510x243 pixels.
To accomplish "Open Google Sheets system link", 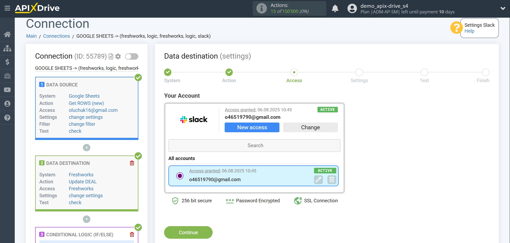I will click(84, 96).
